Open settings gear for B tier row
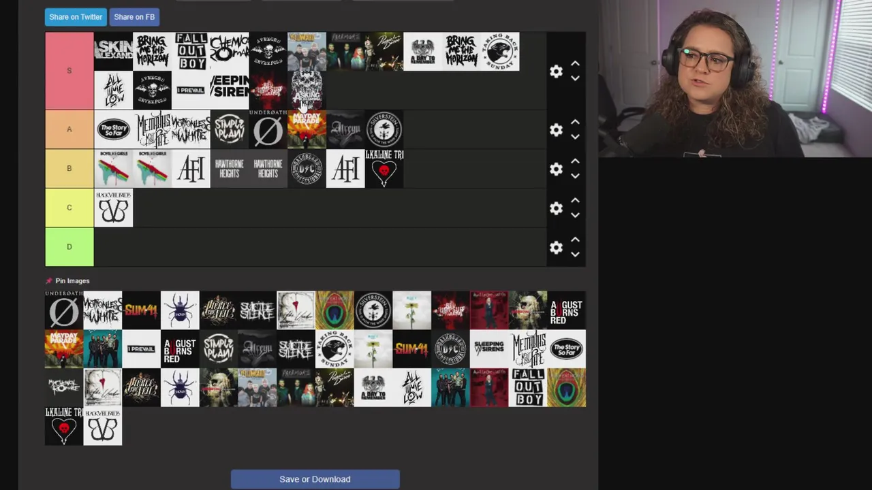This screenshot has height=490, width=872. pos(556,169)
